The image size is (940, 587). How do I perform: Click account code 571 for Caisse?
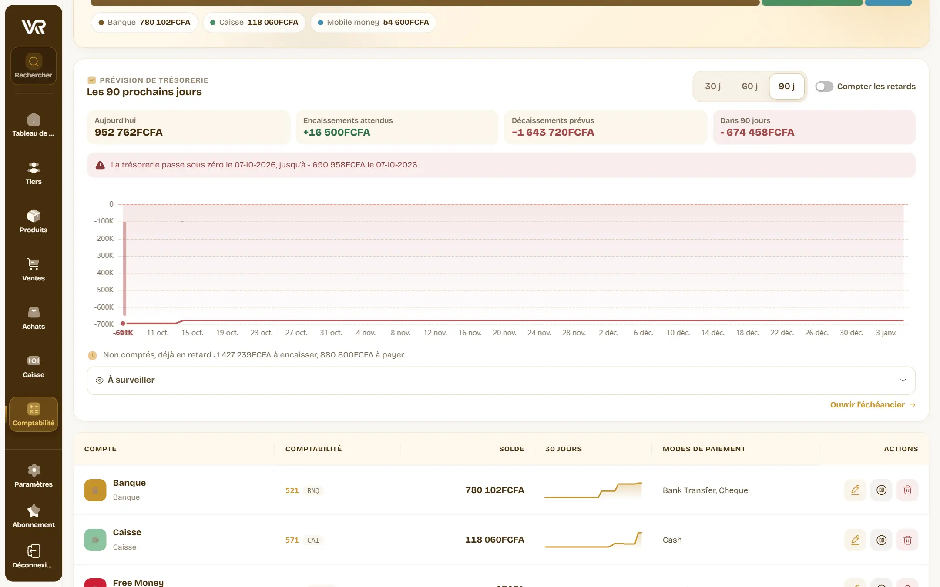pyautogui.click(x=292, y=540)
